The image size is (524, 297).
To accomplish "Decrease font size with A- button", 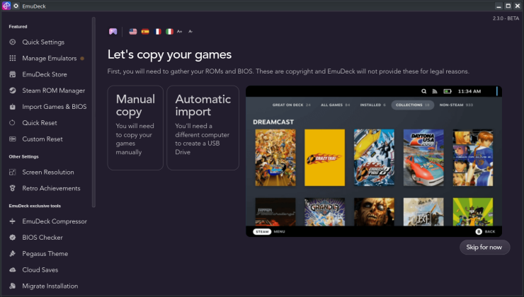I will 190,32.
